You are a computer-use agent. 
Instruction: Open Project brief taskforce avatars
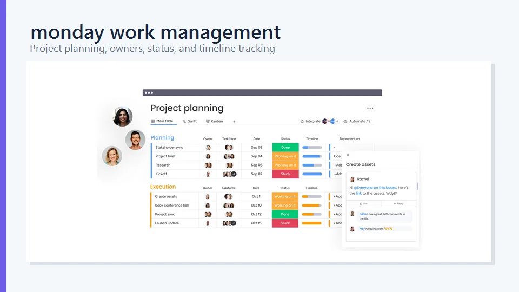[229, 156]
